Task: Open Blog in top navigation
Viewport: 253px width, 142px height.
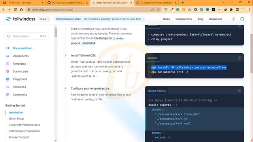Action: [x=200, y=19]
